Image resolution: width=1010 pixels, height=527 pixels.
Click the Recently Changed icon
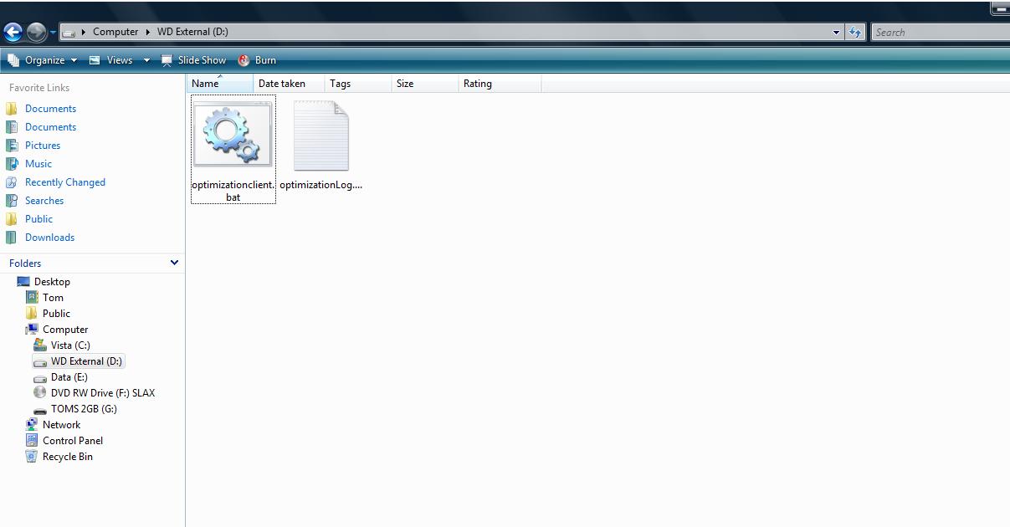coord(12,182)
